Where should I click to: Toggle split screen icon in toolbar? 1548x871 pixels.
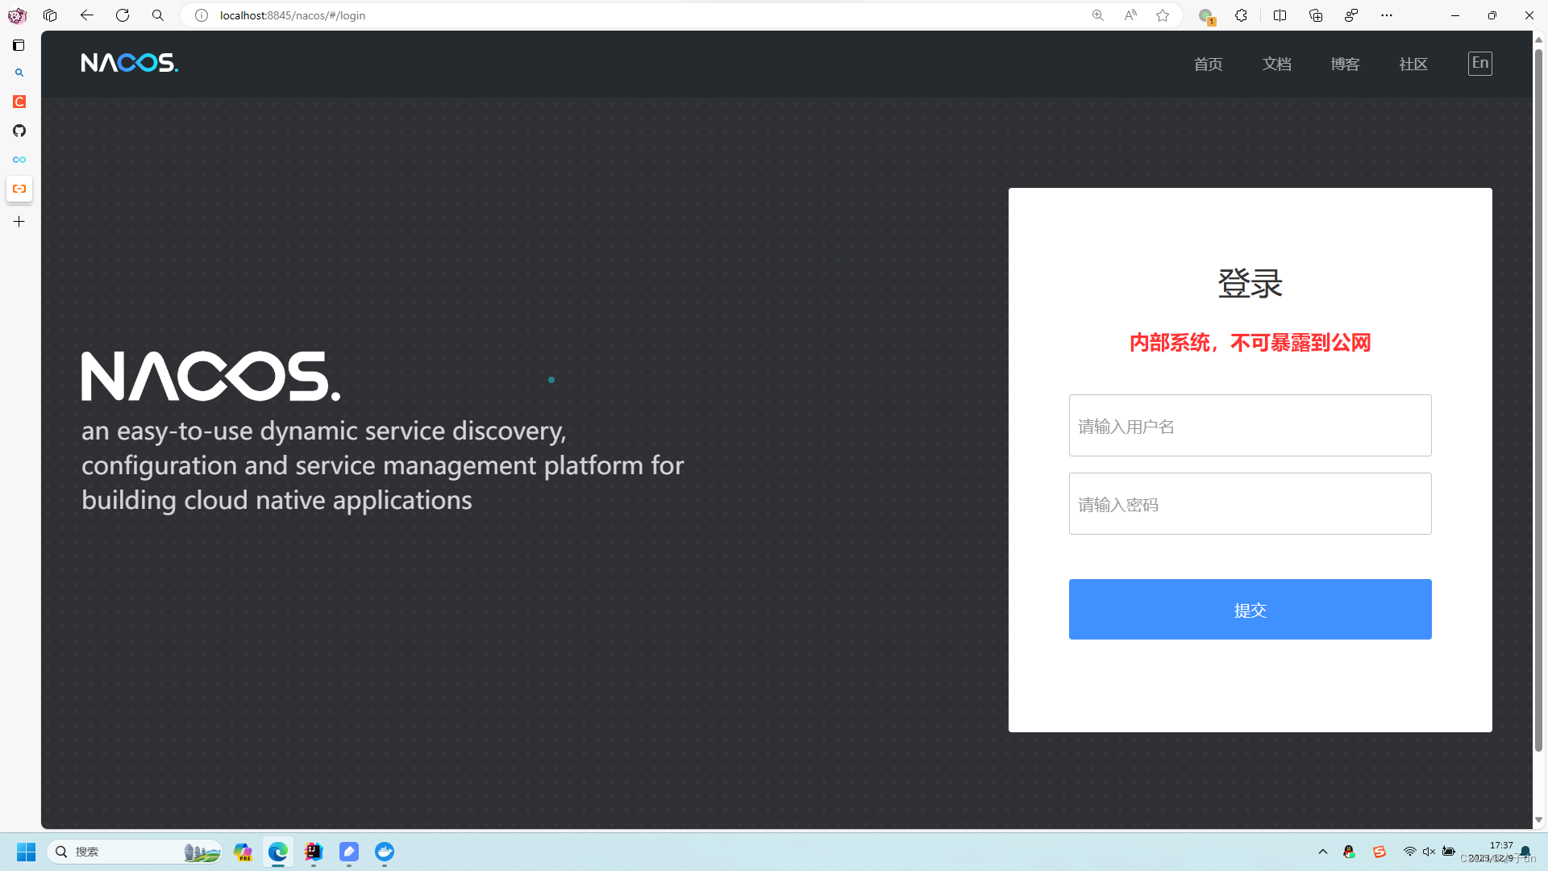click(1280, 15)
